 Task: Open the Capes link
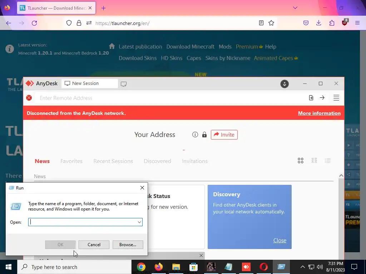[x=194, y=58]
